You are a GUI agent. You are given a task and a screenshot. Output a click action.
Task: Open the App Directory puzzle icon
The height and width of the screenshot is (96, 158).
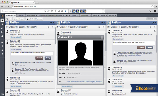point(2,42)
